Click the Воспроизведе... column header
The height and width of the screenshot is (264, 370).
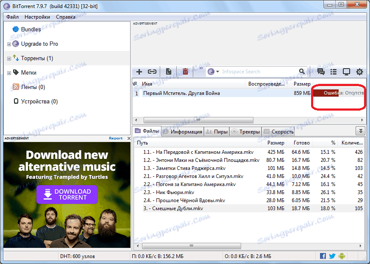267,84
